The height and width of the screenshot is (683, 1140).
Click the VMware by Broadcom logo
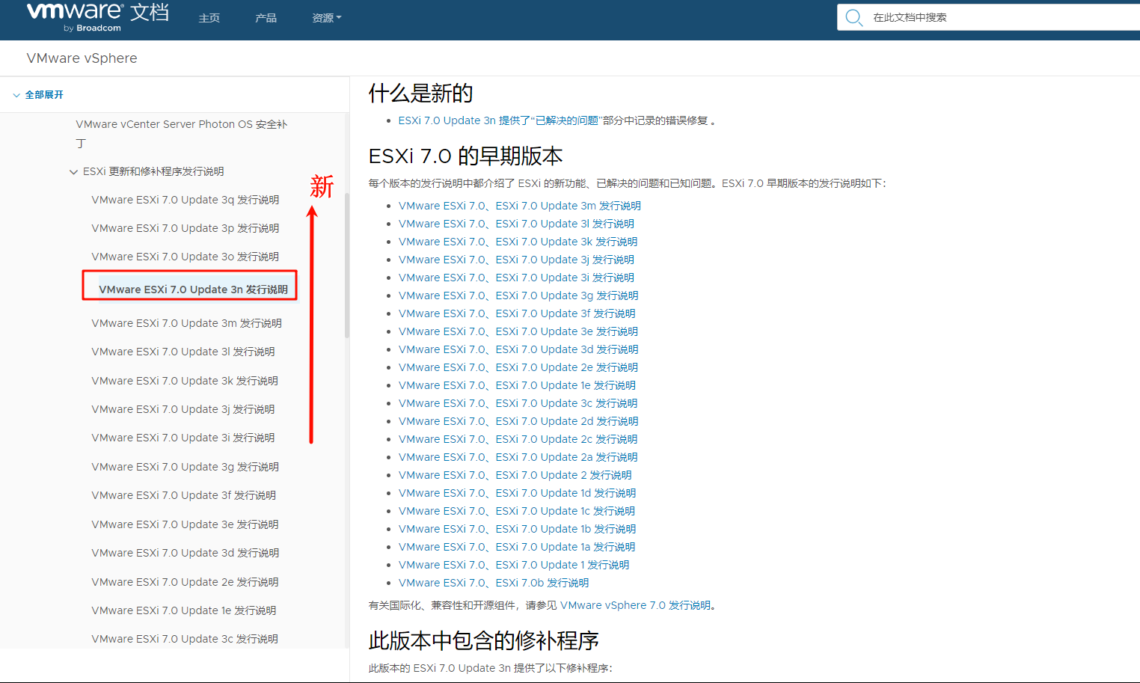click(x=75, y=16)
